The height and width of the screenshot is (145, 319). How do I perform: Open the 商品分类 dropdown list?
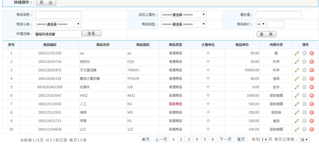pos(58,24)
